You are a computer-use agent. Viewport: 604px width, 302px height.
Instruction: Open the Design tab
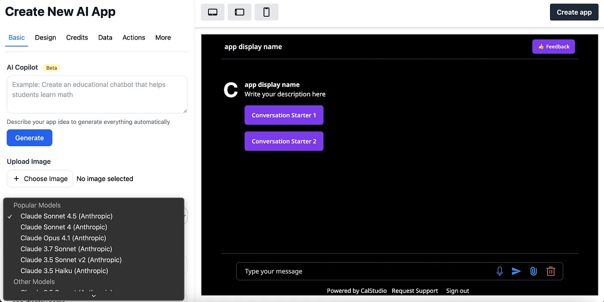[46, 38]
